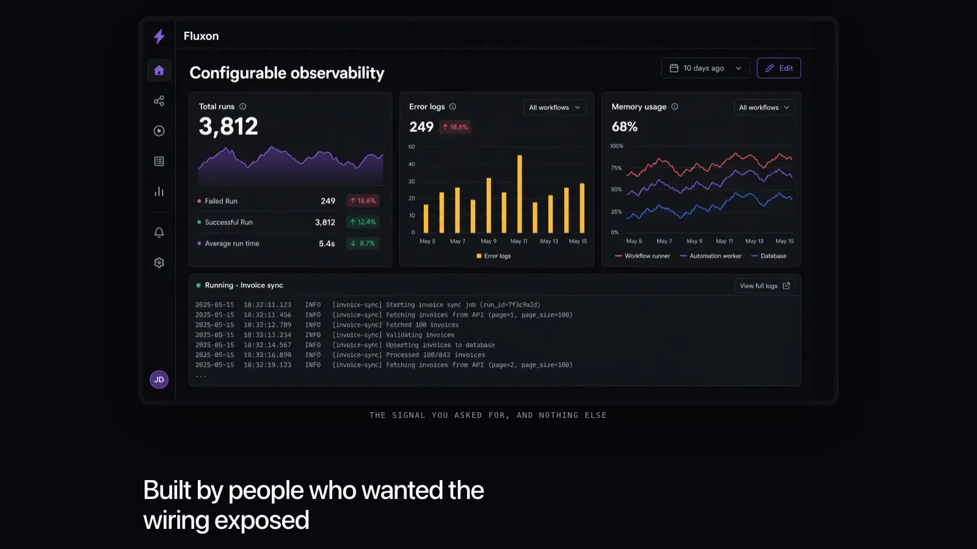Click log line 'Validating invoices'

tap(325, 335)
